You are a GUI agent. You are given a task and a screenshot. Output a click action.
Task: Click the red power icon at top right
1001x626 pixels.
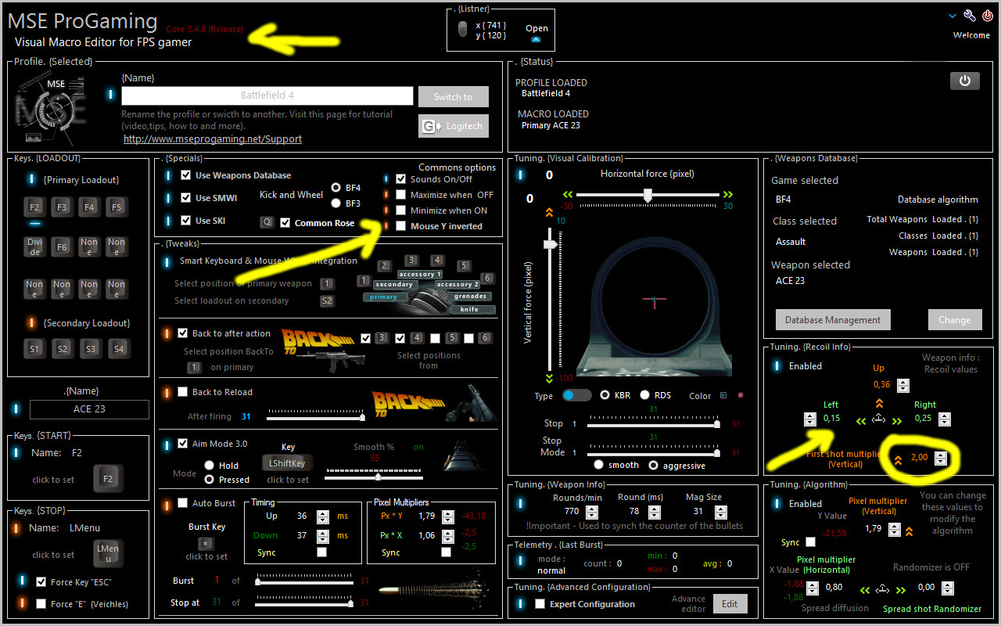(x=988, y=16)
